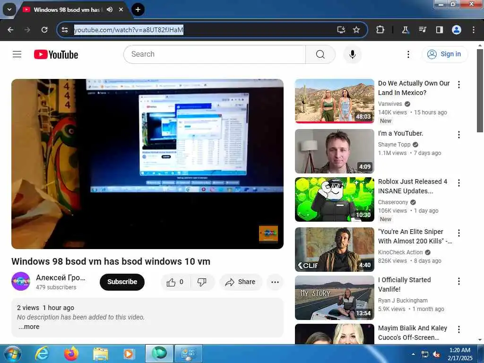Open I Officially Started Vanlife title
Image resolution: width=484 pixels, height=363 pixels.
coord(405,284)
